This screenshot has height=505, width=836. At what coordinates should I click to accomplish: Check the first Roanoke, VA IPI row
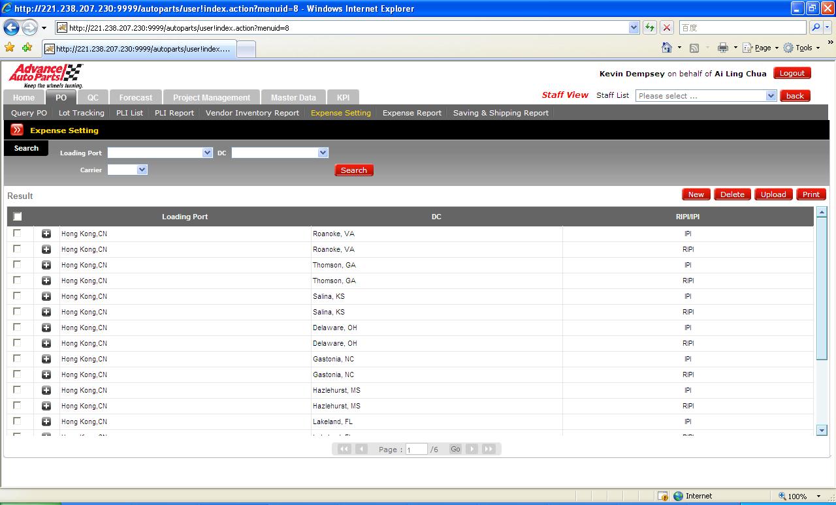click(17, 233)
